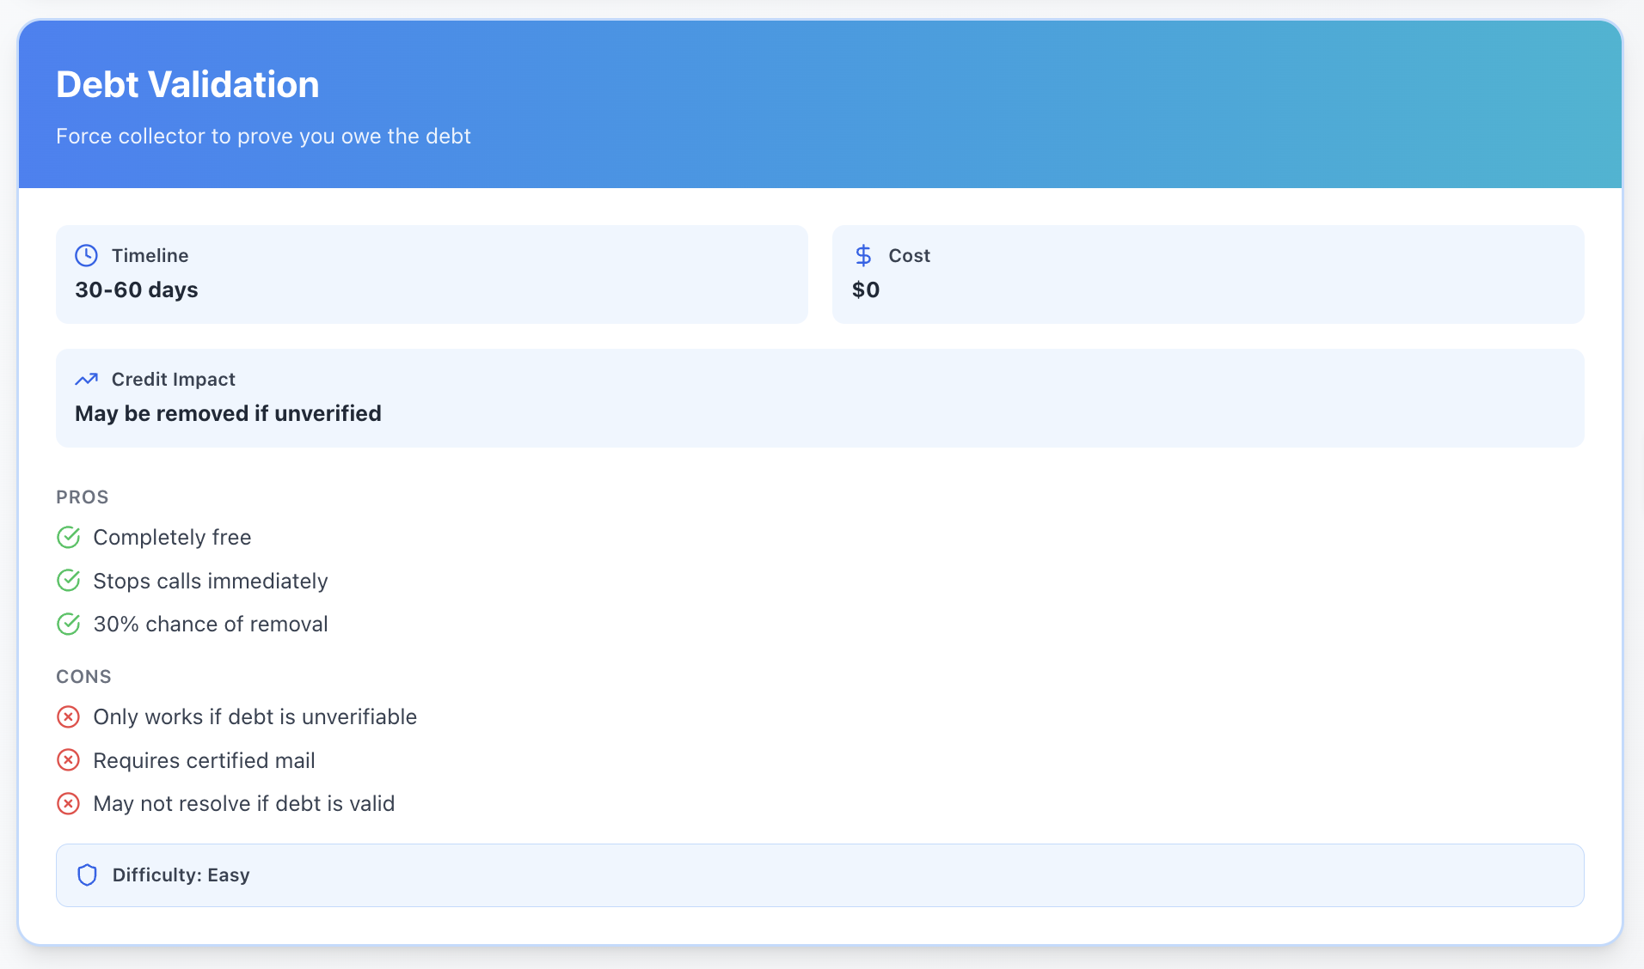Click red X beside May not resolve
This screenshot has width=1644, height=969.
click(x=68, y=803)
